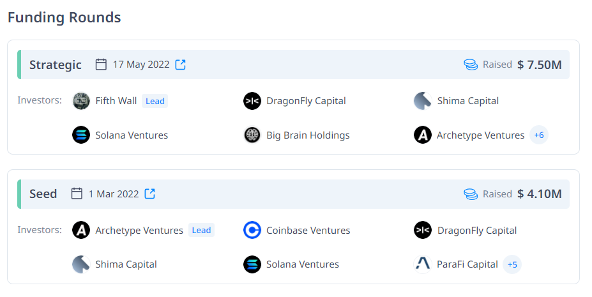This screenshot has height=297, width=592.
Task: Click Shima Capital logo in Seed round
Action: pyautogui.click(x=81, y=264)
